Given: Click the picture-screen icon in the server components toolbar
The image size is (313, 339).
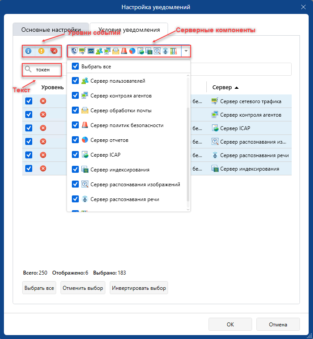Looking at the screenshot, I should (x=91, y=51).
